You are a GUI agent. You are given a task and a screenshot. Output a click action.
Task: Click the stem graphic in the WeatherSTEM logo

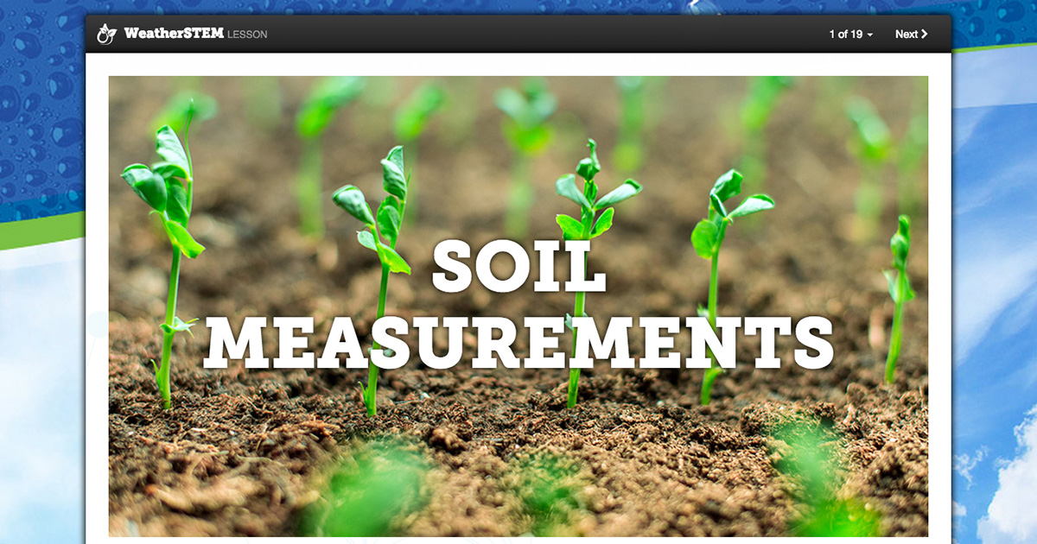point(105,27)
